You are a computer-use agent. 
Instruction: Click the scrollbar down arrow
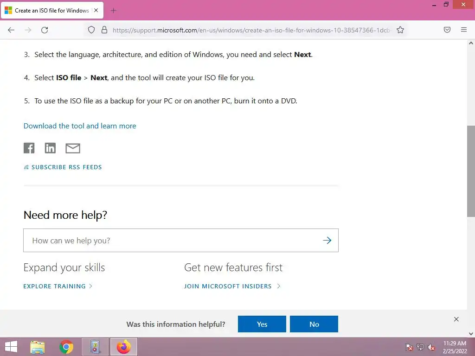pos(471,334)
